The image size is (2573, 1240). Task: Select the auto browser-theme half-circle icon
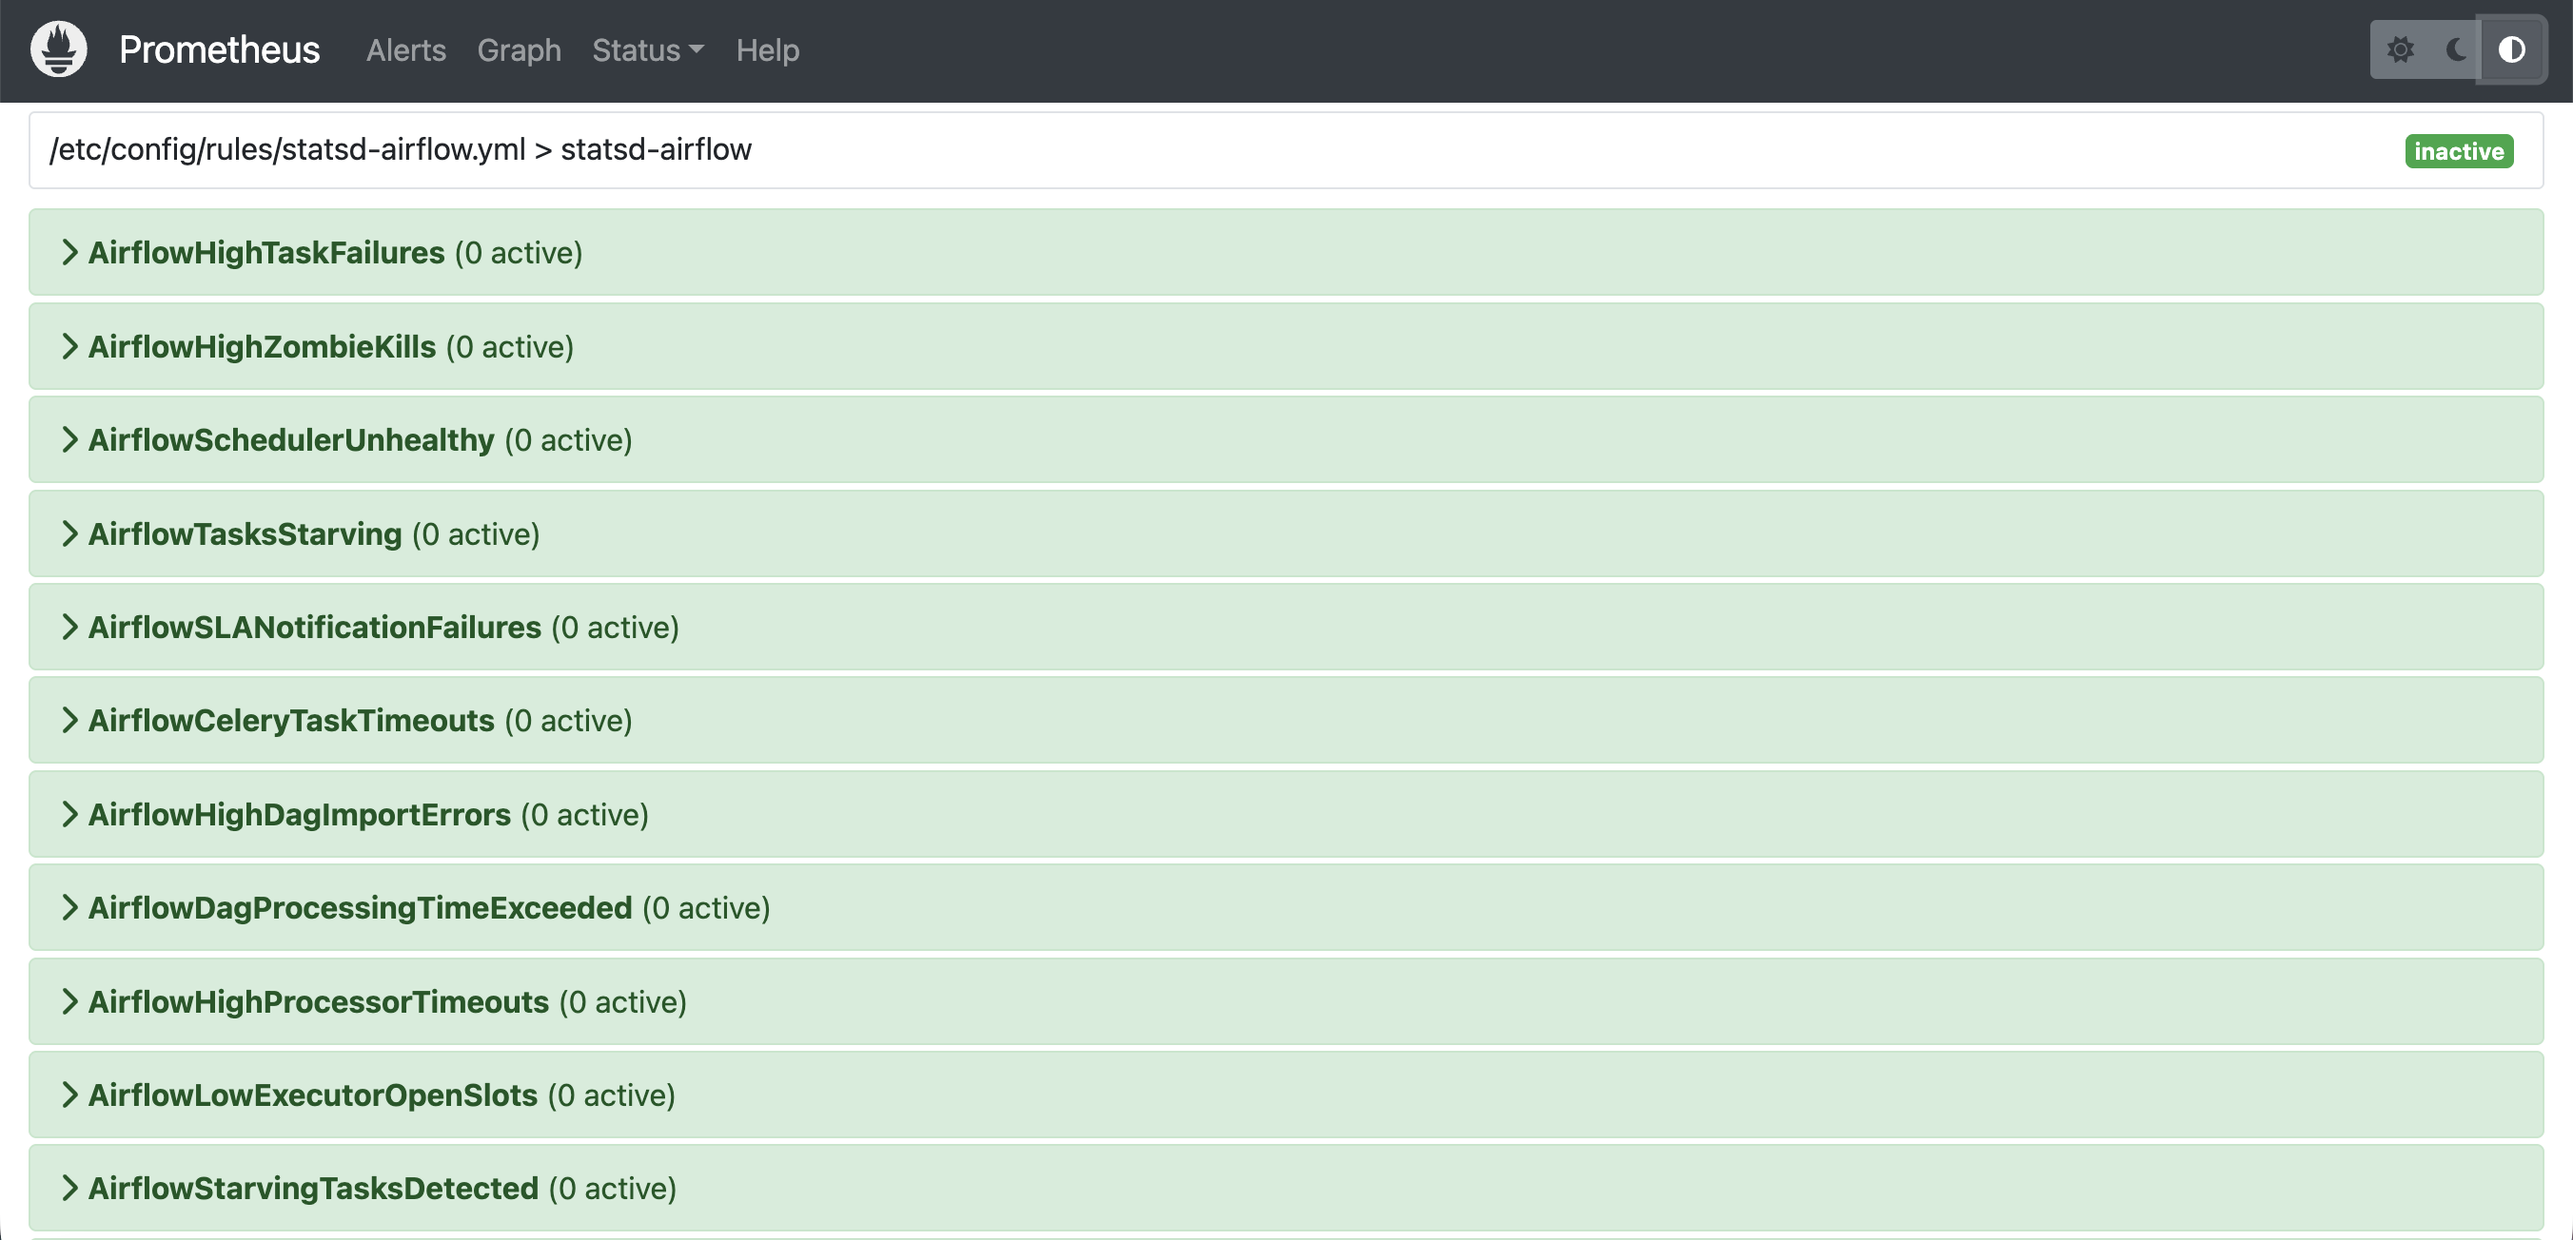coord(2511,49)
